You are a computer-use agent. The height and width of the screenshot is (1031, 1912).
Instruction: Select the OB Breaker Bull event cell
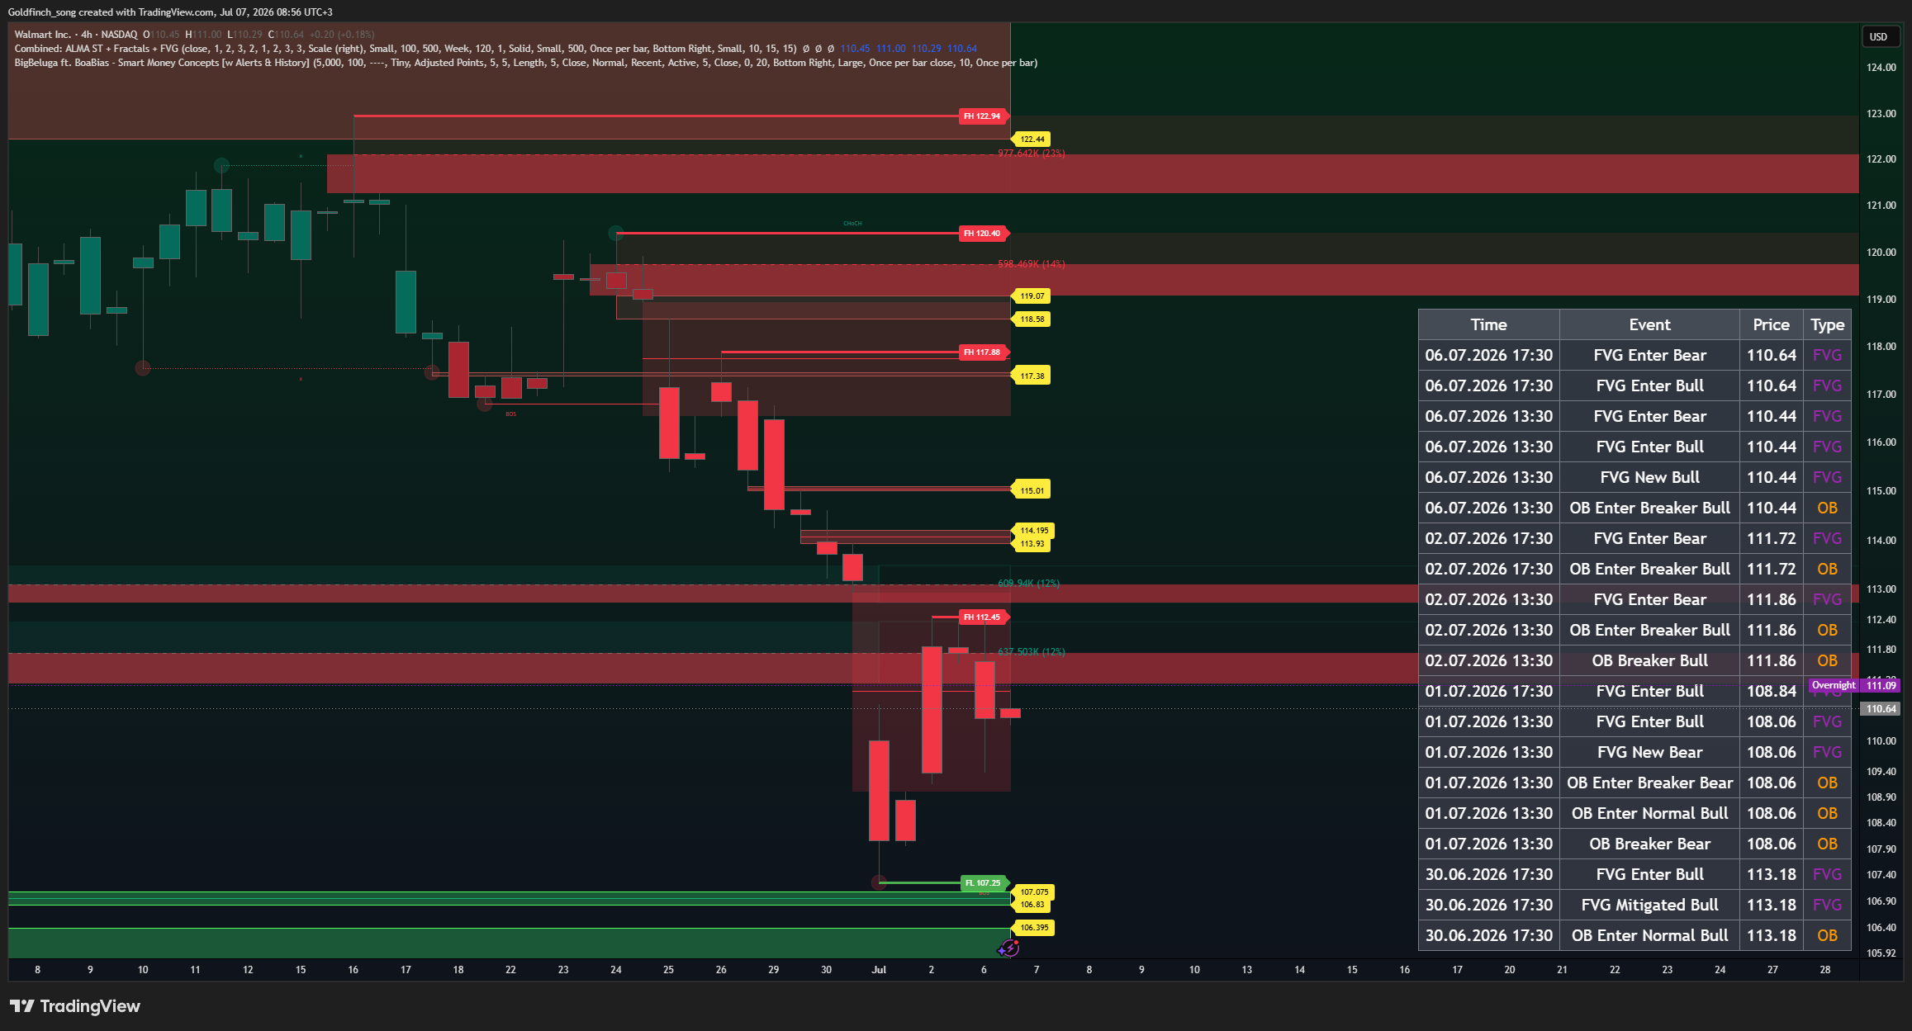point(1649,661)
